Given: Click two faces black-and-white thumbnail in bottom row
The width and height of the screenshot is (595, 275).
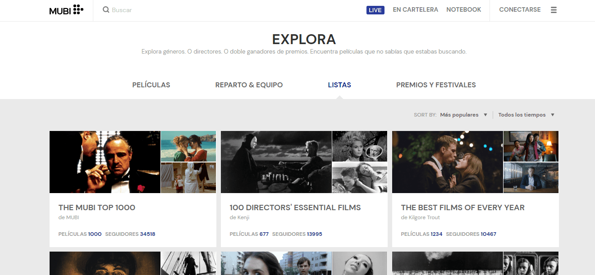Looking at the screenshot, I should 531,263.
